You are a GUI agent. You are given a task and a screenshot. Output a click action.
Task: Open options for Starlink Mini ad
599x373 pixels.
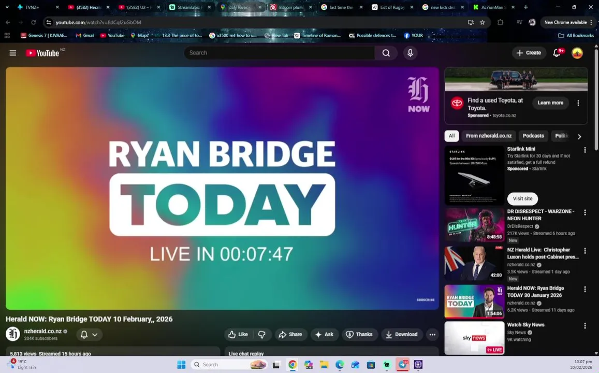(x=585, y=150)
